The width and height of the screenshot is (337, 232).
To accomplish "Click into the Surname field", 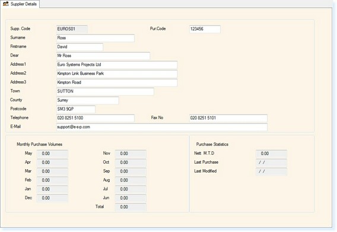I will [x=96, y=38].
